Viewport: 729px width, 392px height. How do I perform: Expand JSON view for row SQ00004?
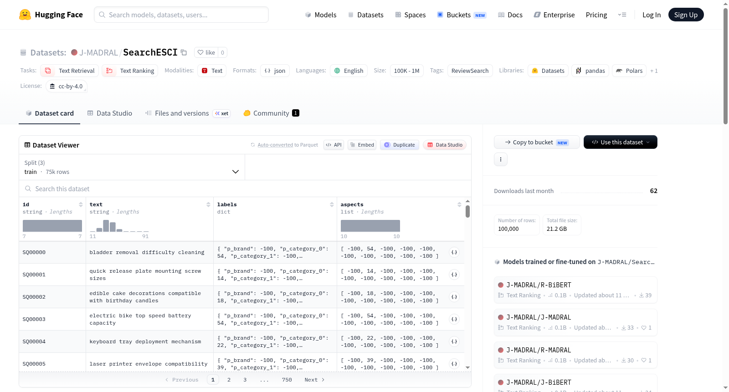pyautogui.click(x=454, y=341)
